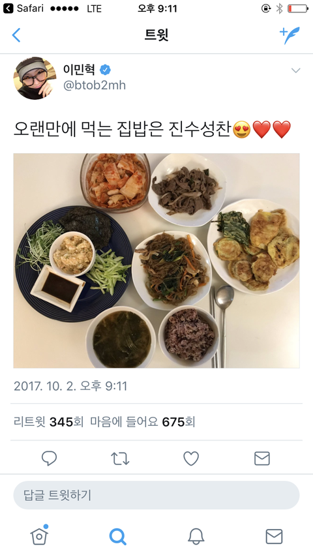Tap the reply speech bubble icon
This screenshot has height=557, width=313.
(49, 459)
